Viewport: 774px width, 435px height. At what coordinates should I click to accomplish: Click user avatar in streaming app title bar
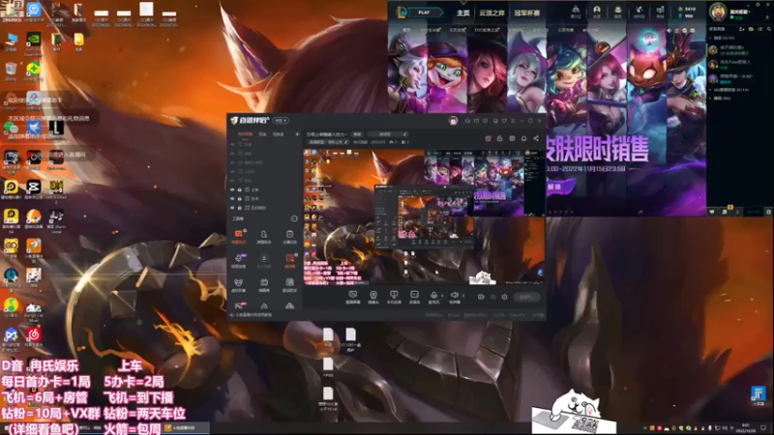click(x=453, y=120)
